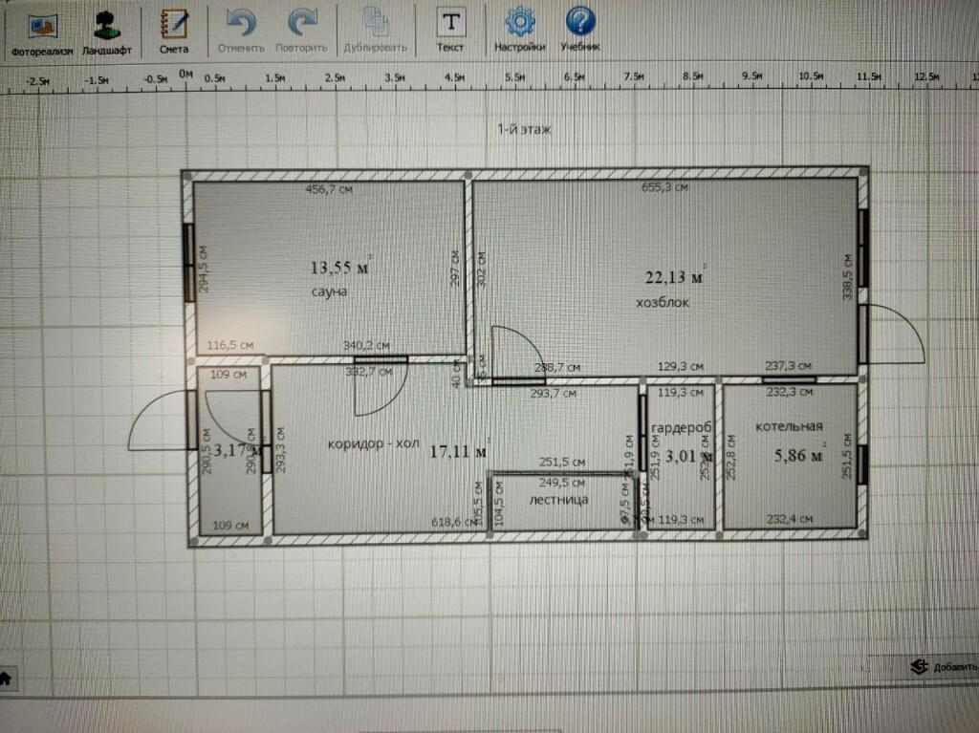This screenshot has width=979, height=733.
Task: Click the home icon at bottom left
Action: pos(6,679)
